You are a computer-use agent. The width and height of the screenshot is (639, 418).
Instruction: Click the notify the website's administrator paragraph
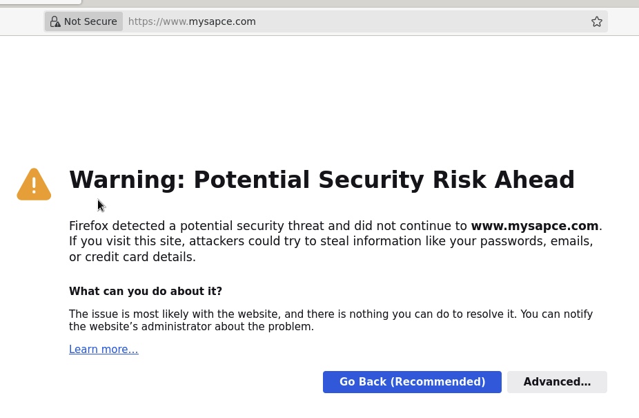(331, 321)
